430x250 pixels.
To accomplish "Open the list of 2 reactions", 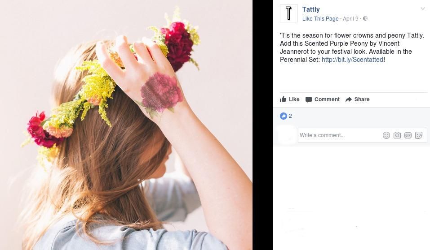I will tap(290, 116).
